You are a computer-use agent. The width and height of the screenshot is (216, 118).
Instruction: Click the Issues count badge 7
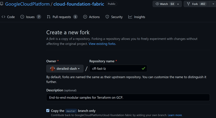(x=39, y=17)
